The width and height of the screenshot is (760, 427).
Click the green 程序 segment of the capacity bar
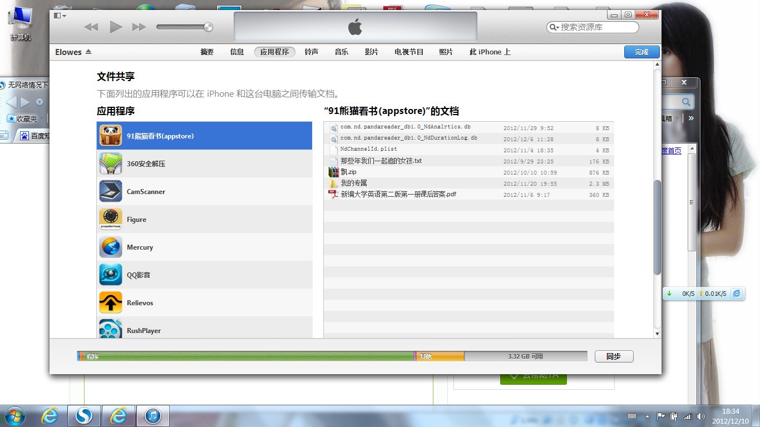click(249, 356)
